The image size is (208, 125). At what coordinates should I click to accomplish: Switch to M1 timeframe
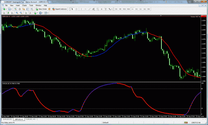tap(116, 9)
